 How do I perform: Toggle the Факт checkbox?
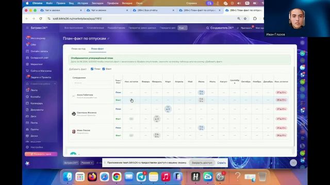[104, 69]
